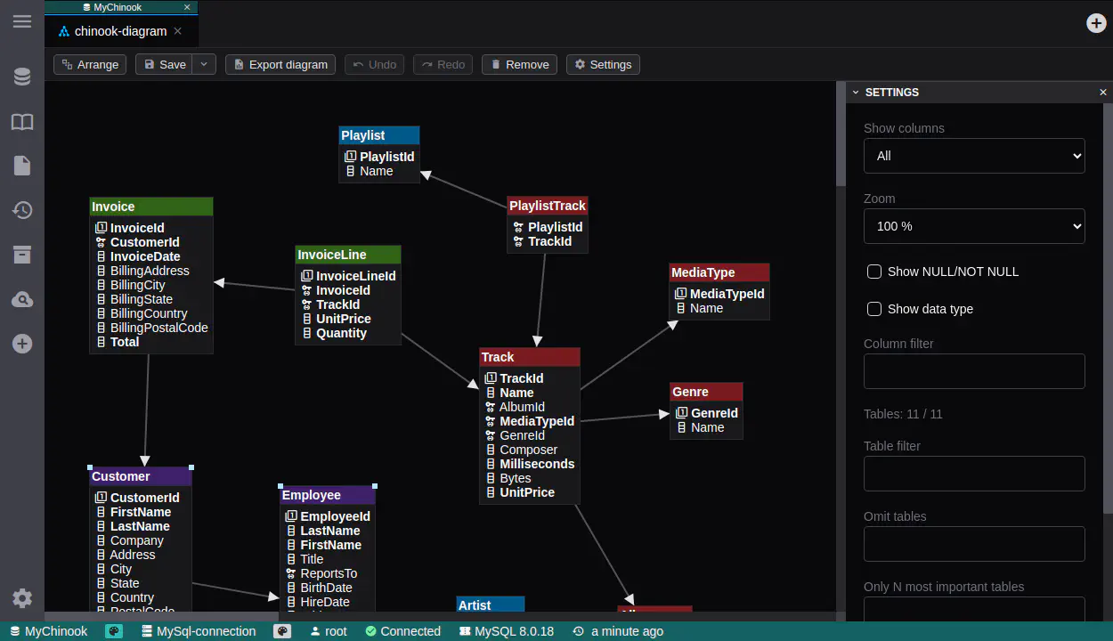The width and height of the screenshot is (1113, 641).
Task: Open query history sidebar icon
Action: click(22, 210)
